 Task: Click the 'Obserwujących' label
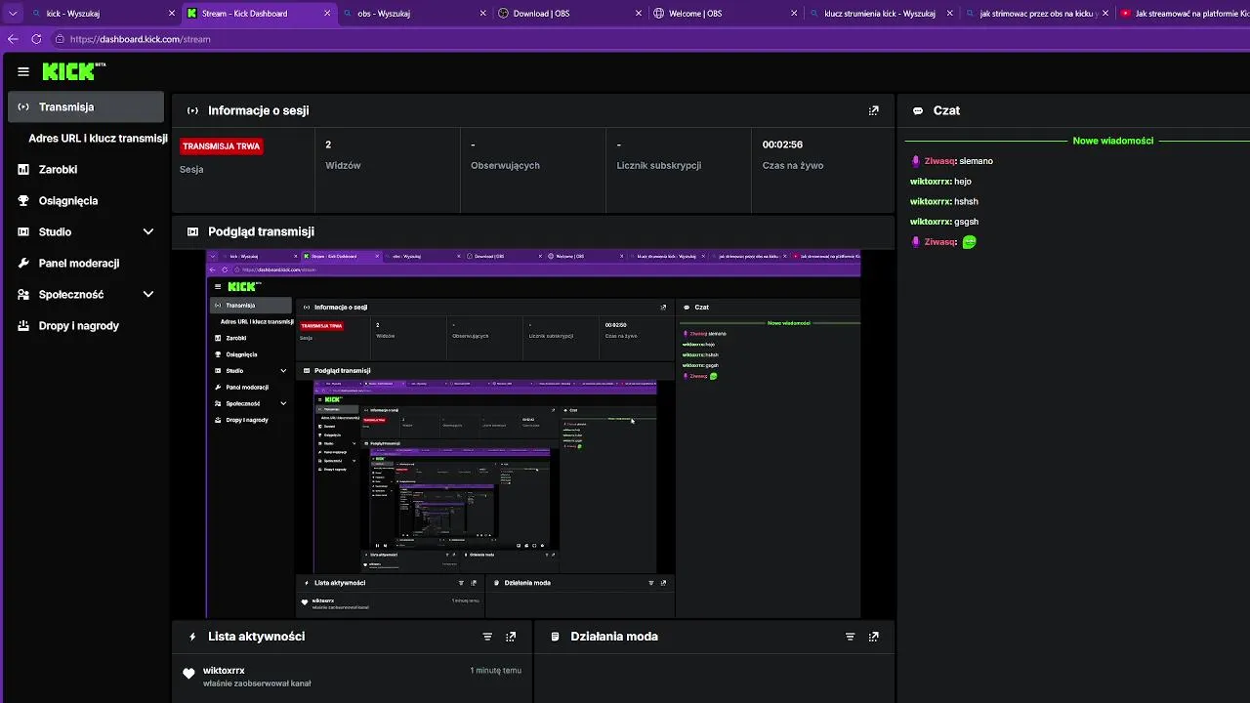(x=505, y=166)
